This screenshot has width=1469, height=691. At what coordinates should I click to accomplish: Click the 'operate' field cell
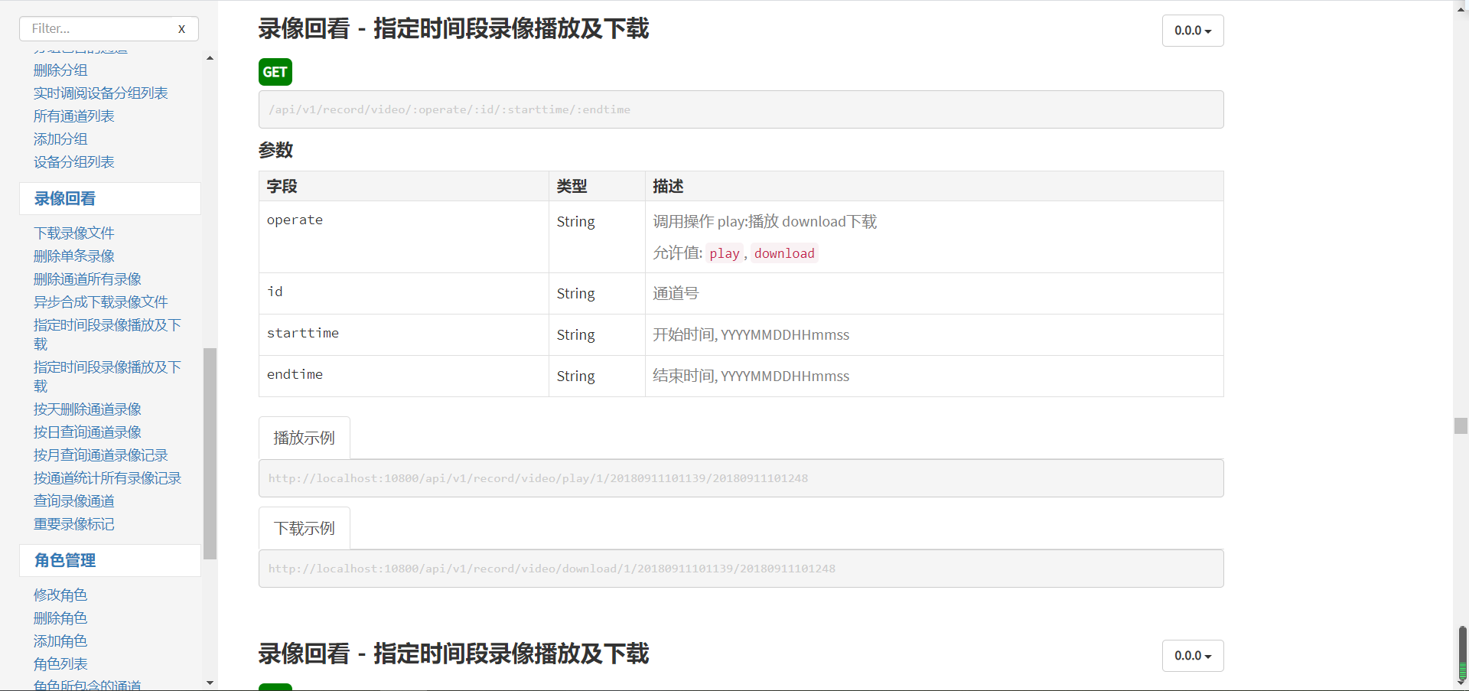click(403, 236)
